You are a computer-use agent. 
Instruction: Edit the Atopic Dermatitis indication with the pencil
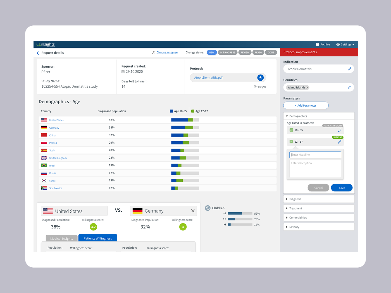click(x=349, y=69)
